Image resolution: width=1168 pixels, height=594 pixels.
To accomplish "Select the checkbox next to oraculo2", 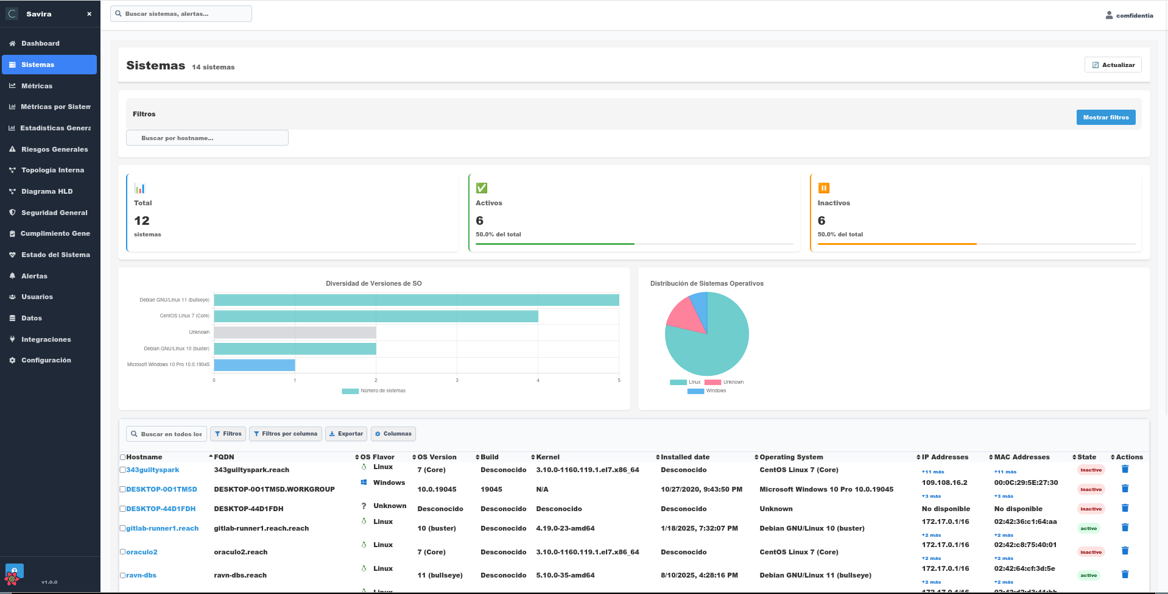I will click(x=122, y=551).
